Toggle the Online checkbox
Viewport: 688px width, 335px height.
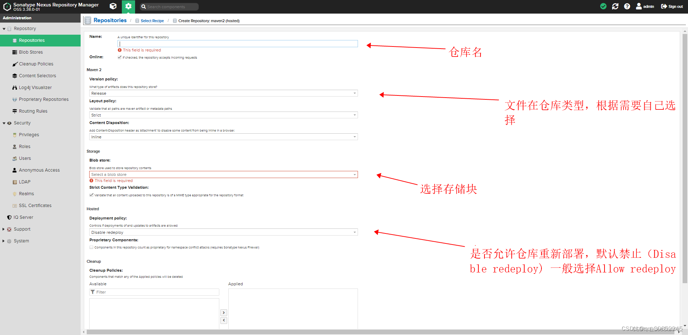[x=120, y=57]
